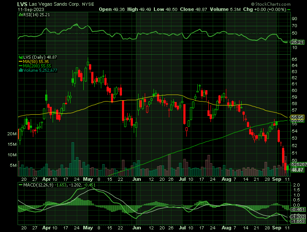This screenshot has width=307, height=232.
Task: Click the Sep label under the MACD panel
Action: coord(277,228)
